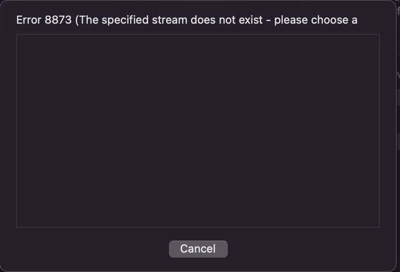The image size is (400, 272).
Task: Select the error message heading
Action: click(186, 20)
